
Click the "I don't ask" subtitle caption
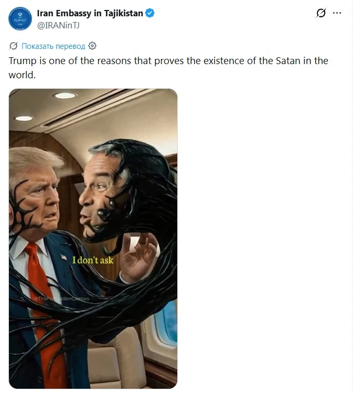pyautogui.click(x=93, y=260)
